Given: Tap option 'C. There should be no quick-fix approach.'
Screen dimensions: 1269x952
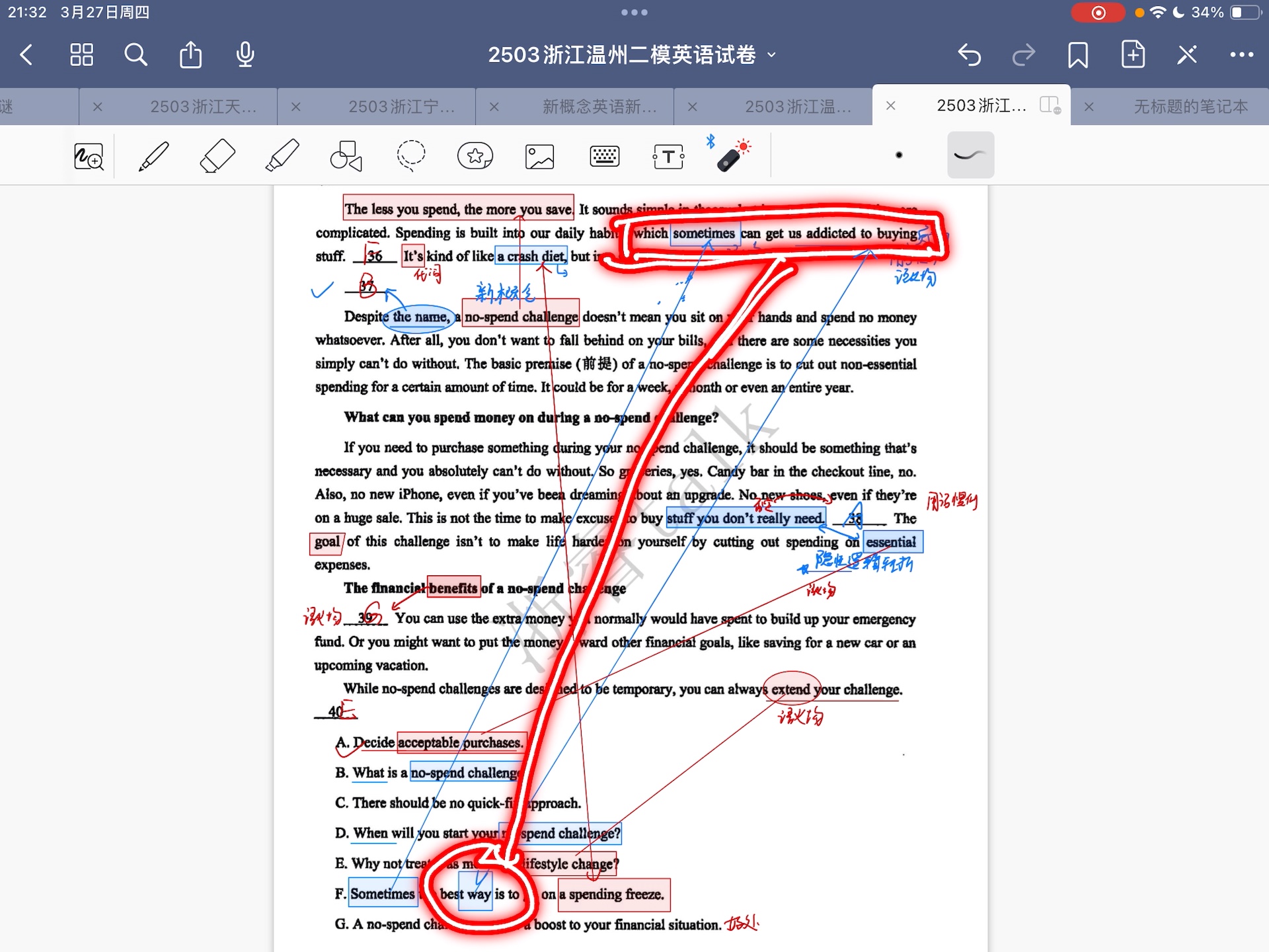Looking at the screenshot, I should click(458, 803).
